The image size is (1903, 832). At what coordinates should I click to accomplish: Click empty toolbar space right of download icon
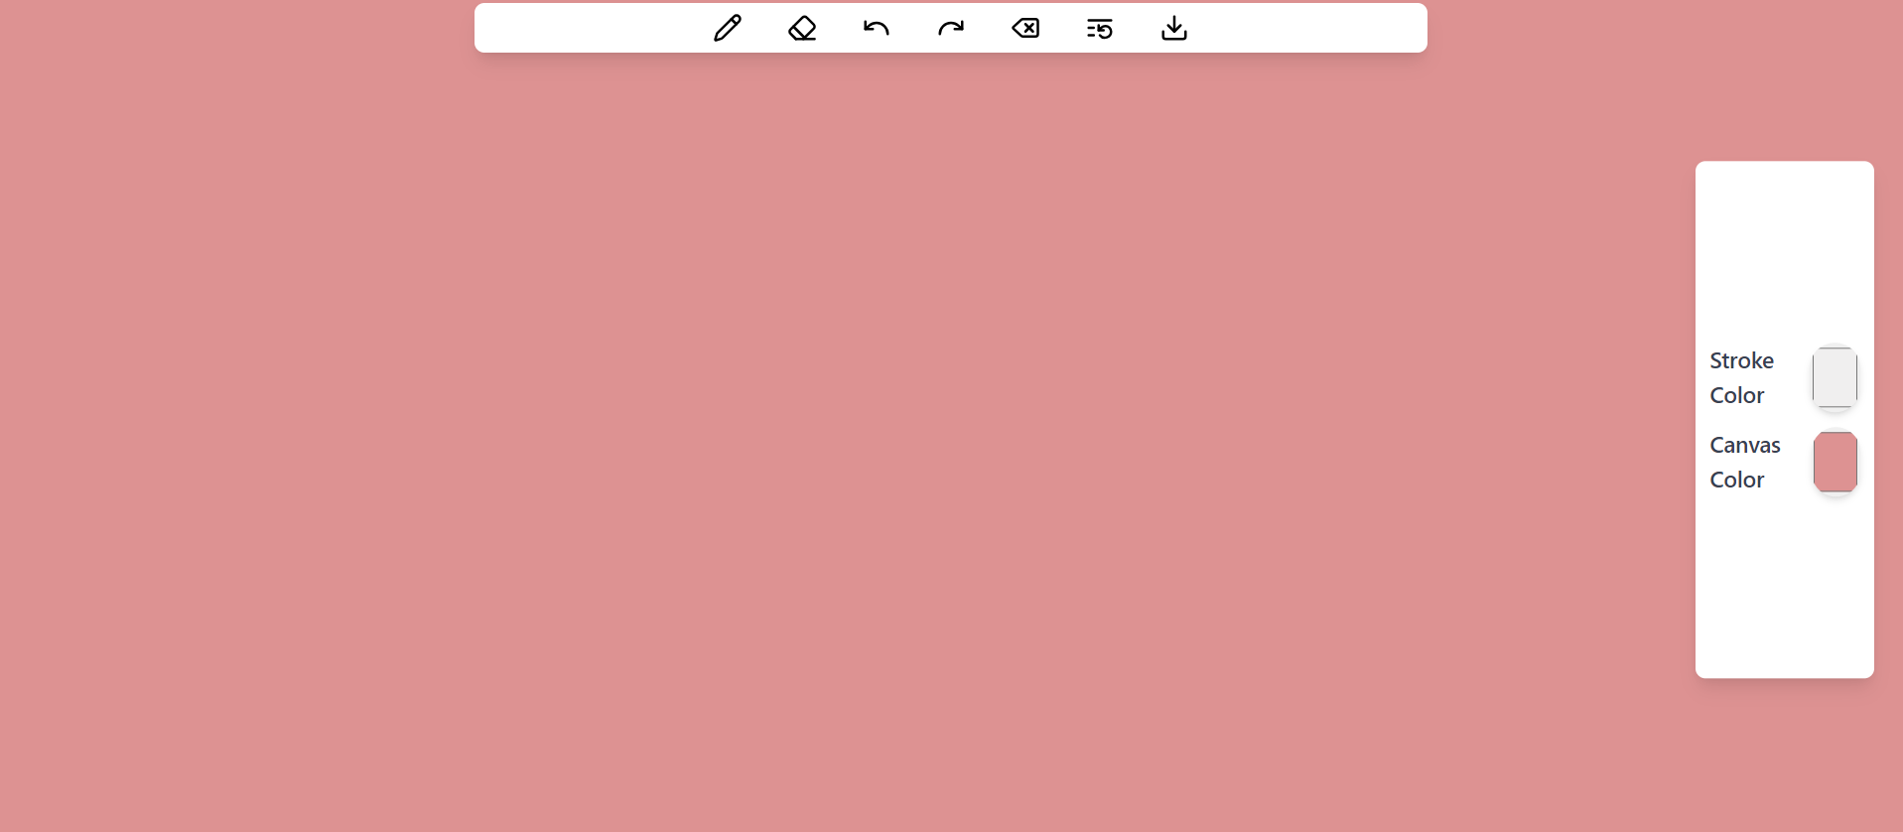[x=1310, y=28]
